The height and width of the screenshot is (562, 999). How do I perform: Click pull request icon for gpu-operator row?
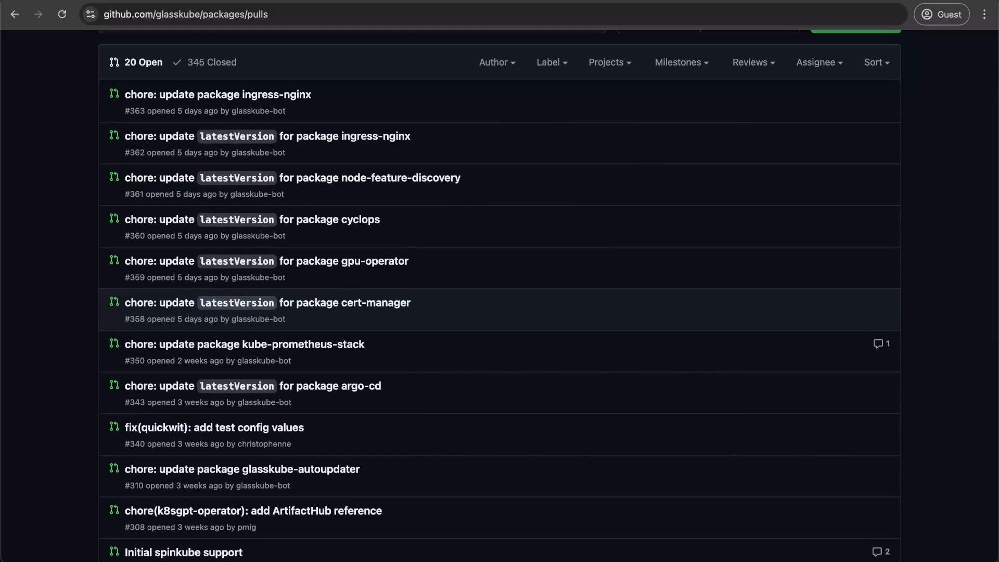coord(114,260)
